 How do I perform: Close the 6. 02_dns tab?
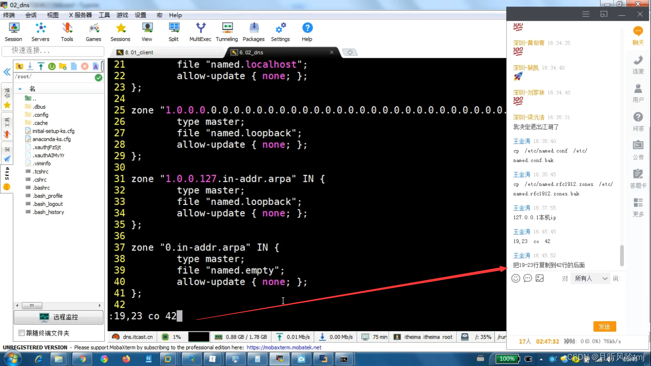(332, 52)
